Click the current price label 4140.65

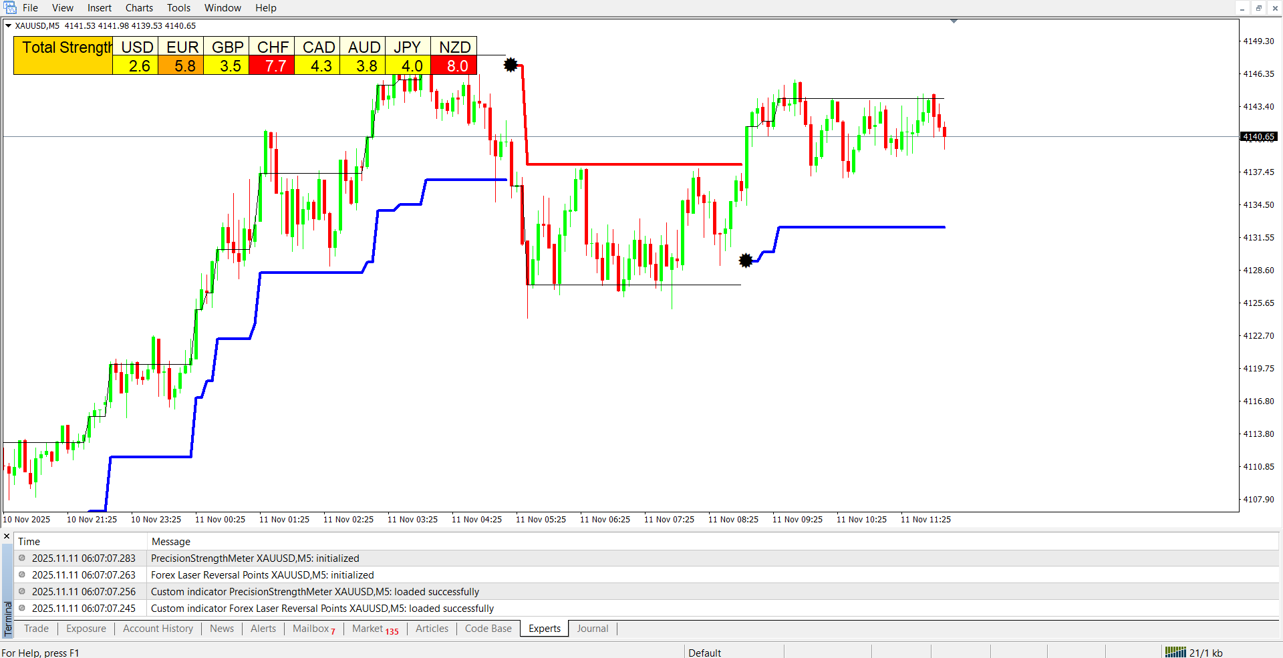[x=1258, y=137]
